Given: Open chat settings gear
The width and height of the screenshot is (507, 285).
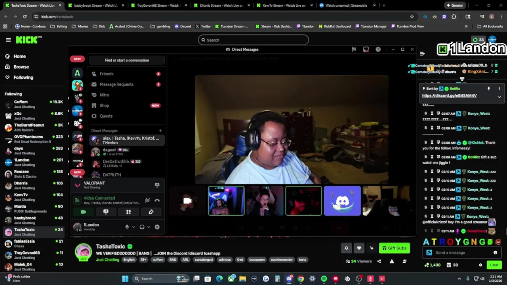Looking at the screenshot, I should [480, 265].
